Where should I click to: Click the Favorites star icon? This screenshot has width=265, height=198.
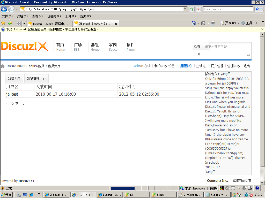pyautogui.click(x=3, y=23)
